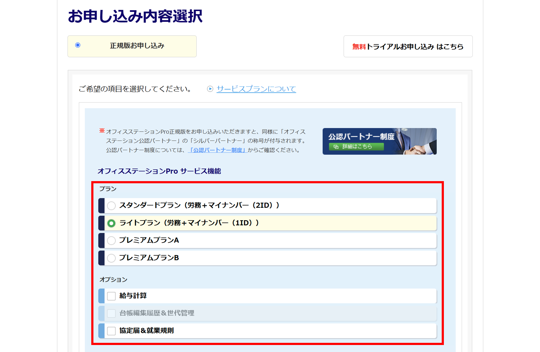The width and height of the screenshot is (540, 352).
Task: Click the プレミアムプランA row label
Action: (149, 240)
